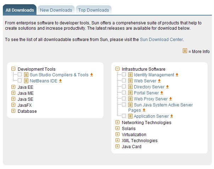Image resolution: width=214 pixels, height=169 pixels.
Task: Click the 'Development Tools' category label
Action: click(36, 69)
